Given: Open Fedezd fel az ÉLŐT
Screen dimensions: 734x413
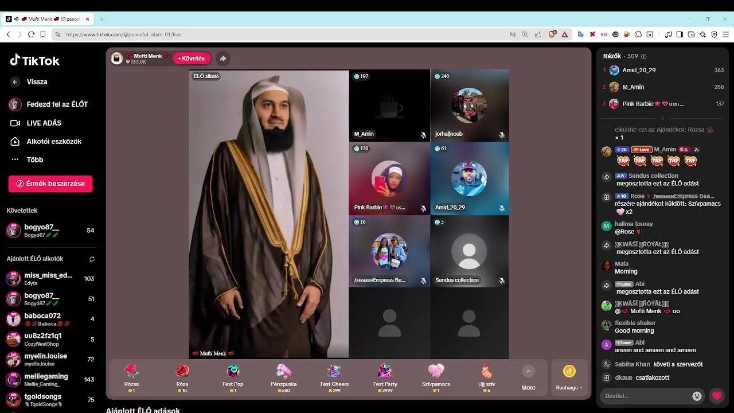Looking at the screenshot, I should coord(48,104).
